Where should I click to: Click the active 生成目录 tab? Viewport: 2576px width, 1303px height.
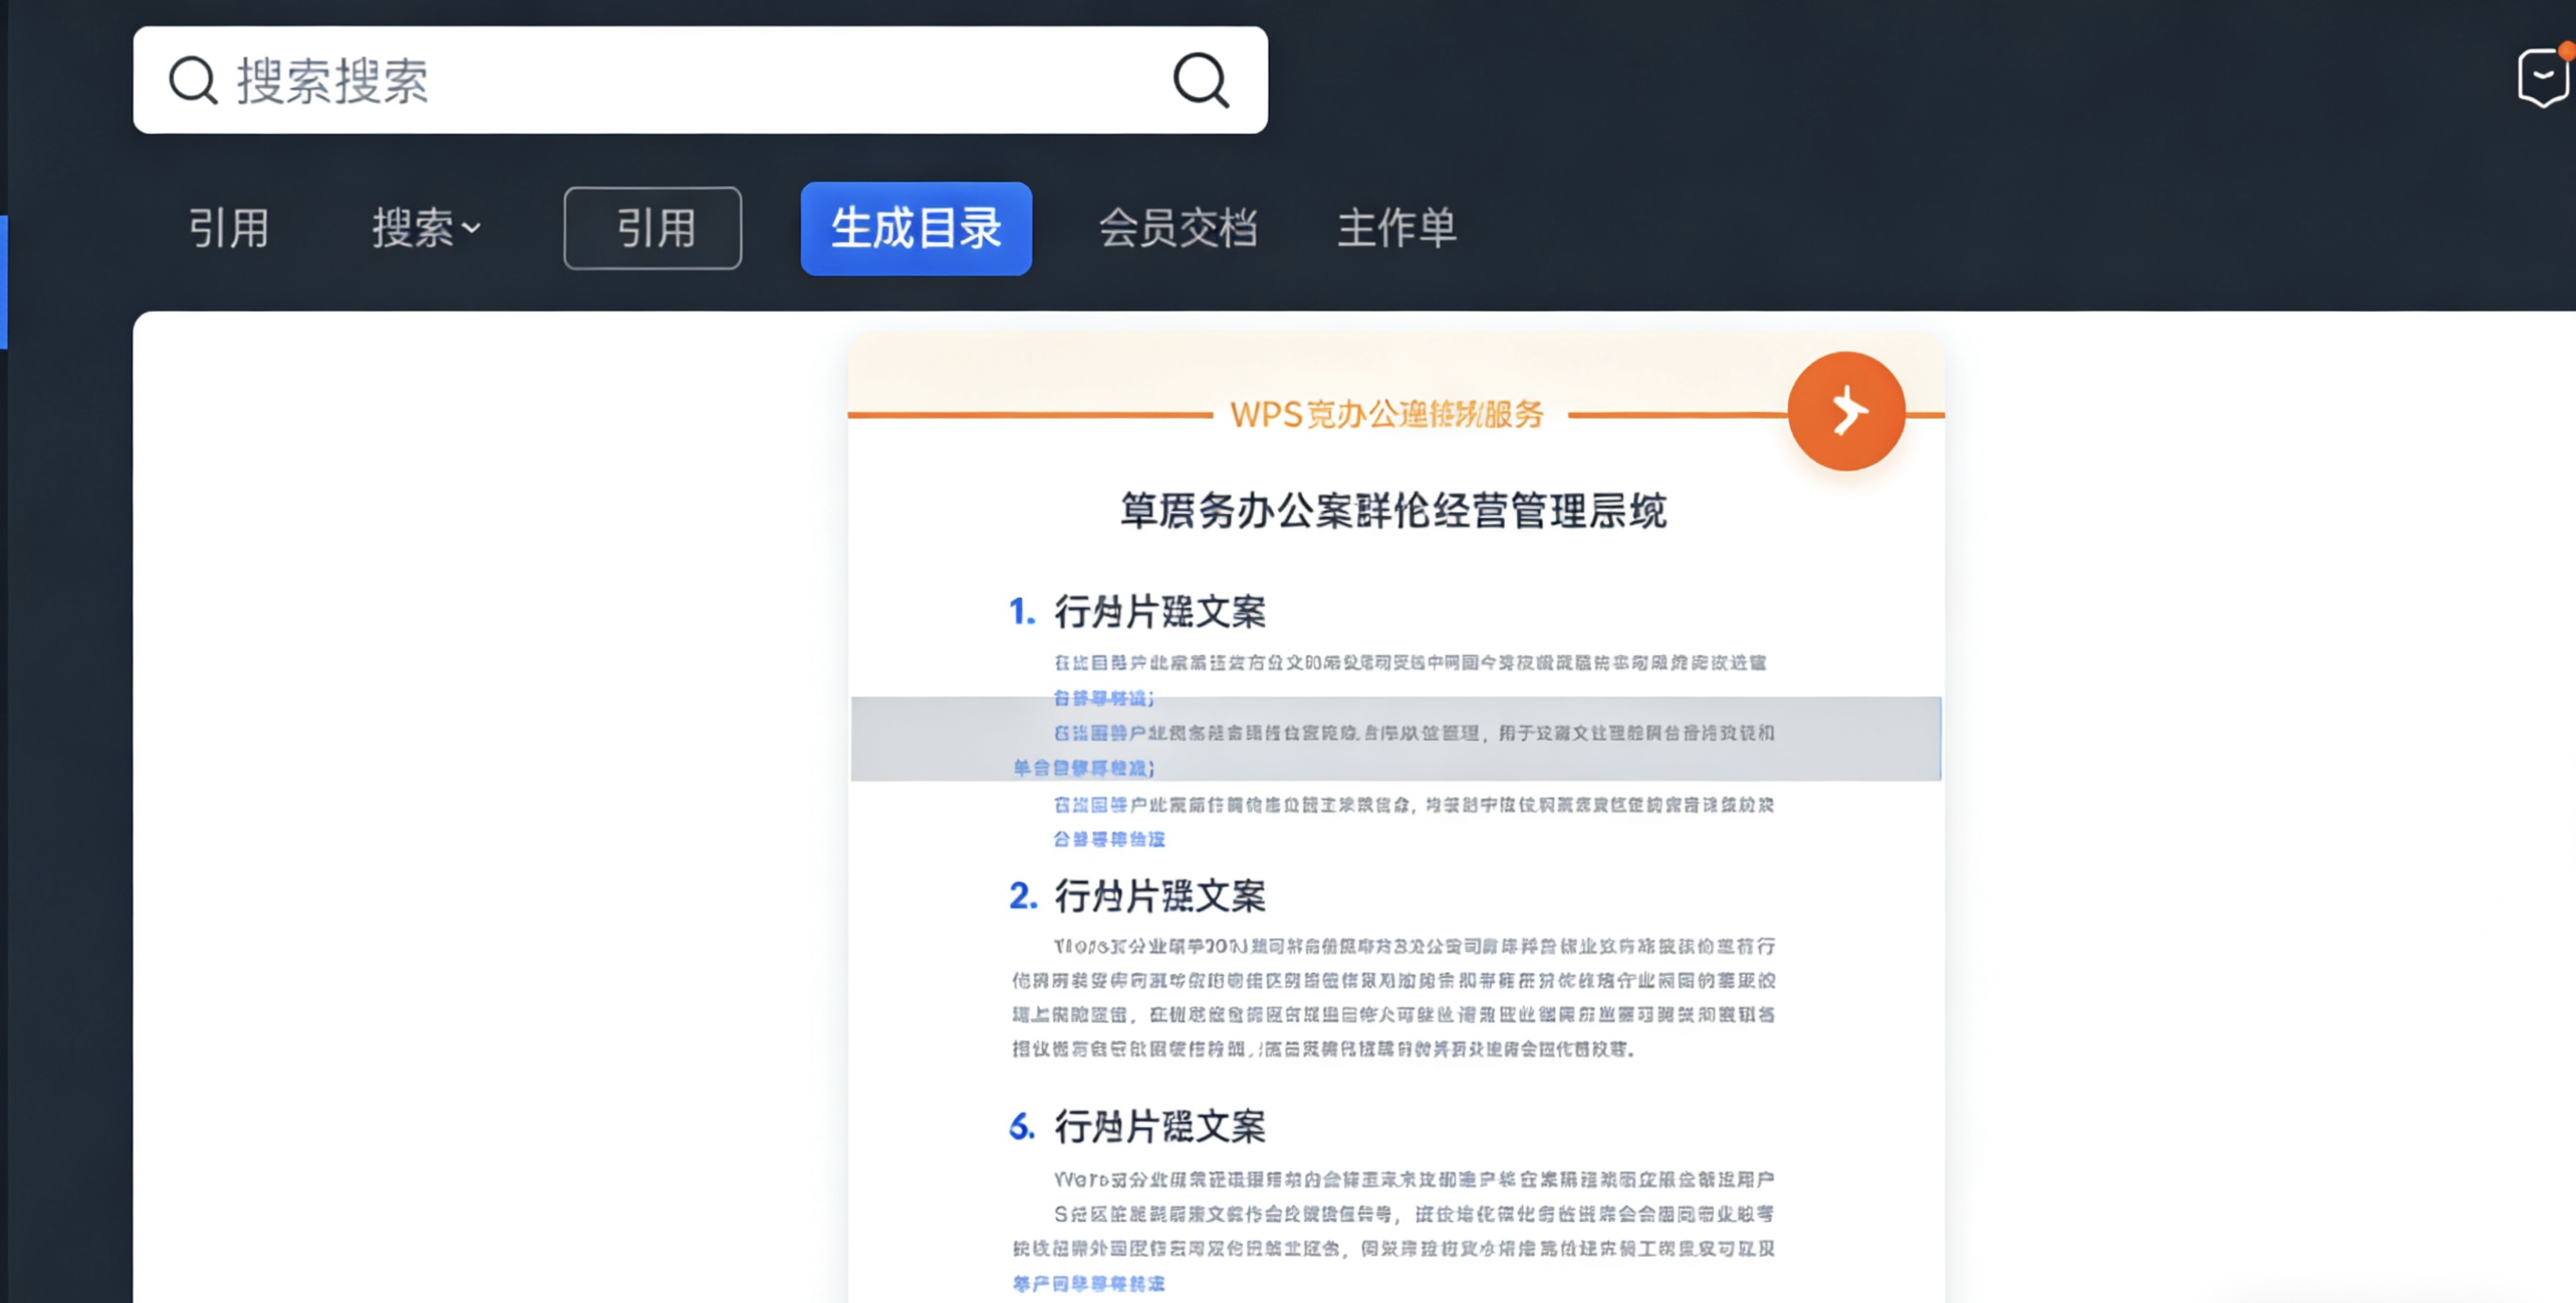coord(915,228)
